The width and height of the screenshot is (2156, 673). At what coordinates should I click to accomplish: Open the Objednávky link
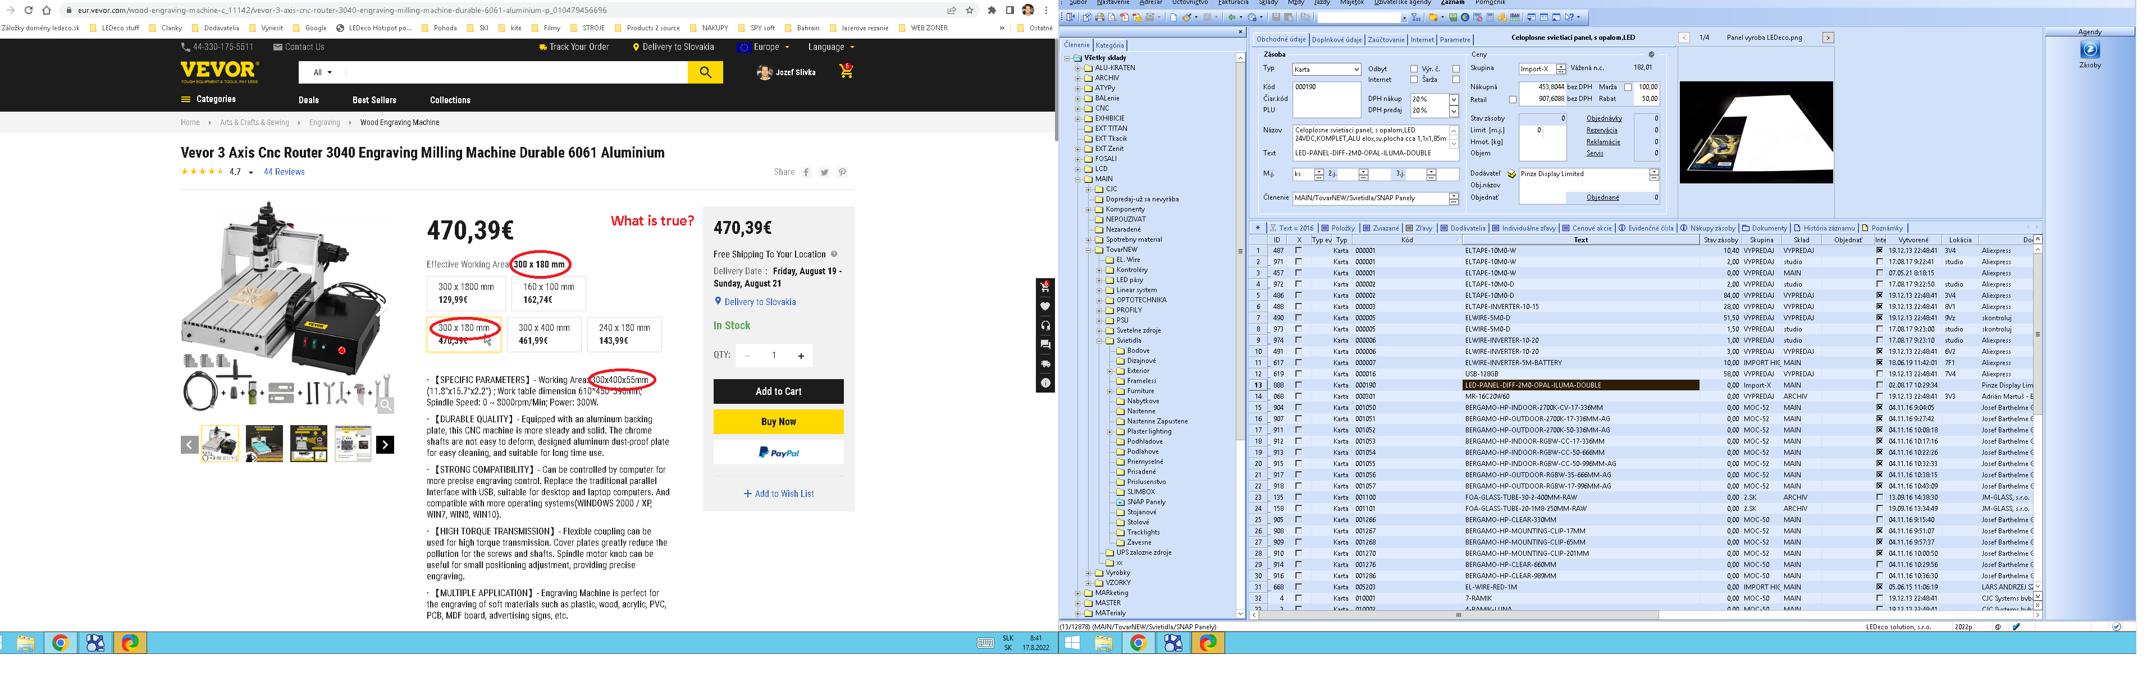tap(1604, 119)
